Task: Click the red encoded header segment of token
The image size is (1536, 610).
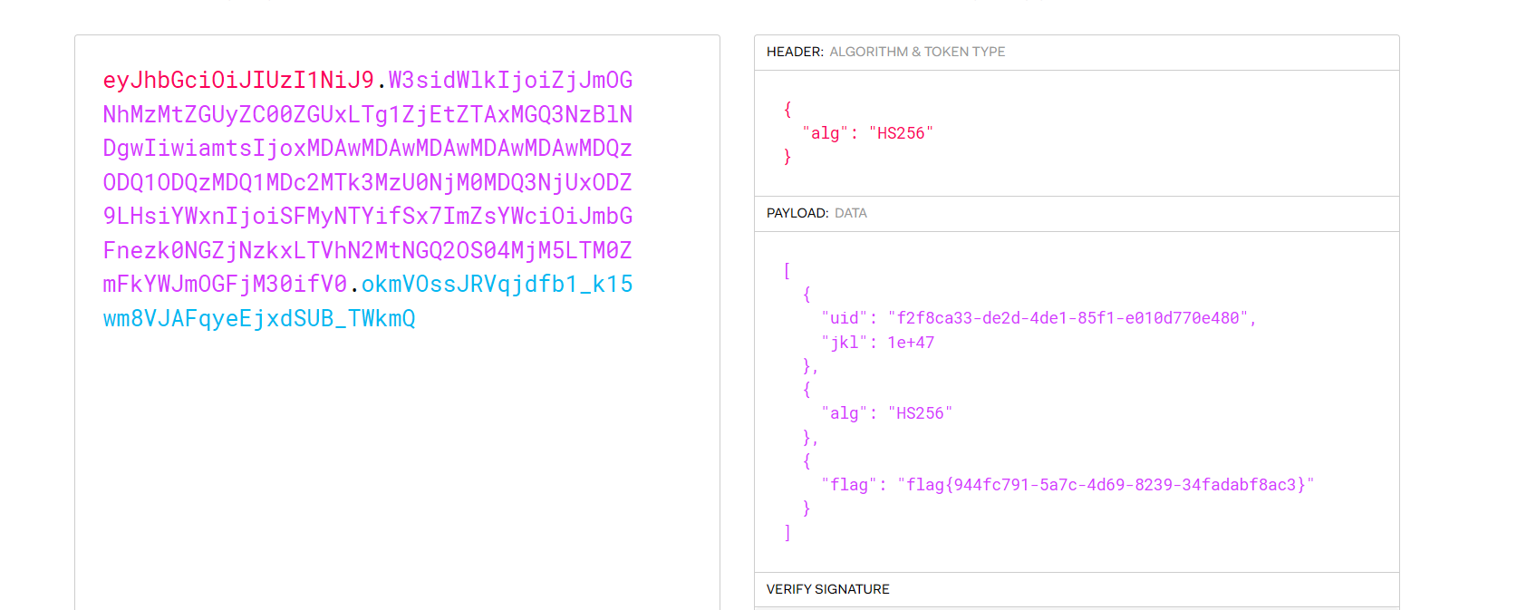Action: [238, 81]
